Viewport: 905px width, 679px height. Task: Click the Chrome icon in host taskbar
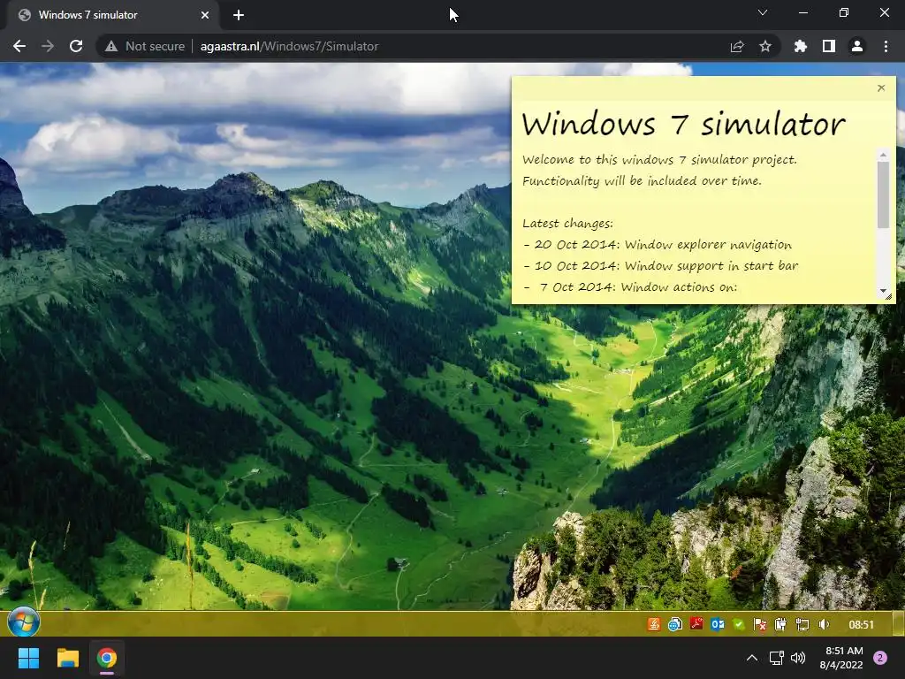[x=107, y=658]
